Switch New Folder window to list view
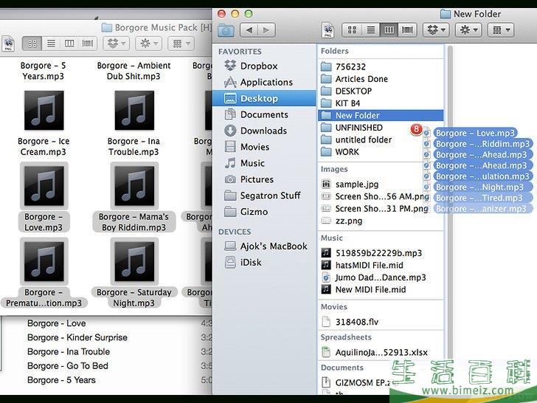Screen dimensions: 537x403 [x=370, y=30]
